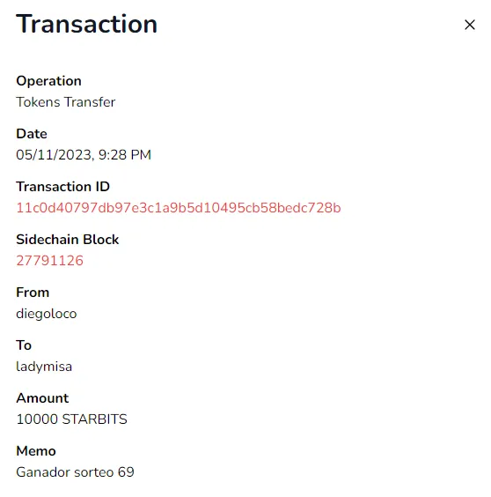Click the Transaction heading
The width and height of the screenshot is (491, 497).
pos(87,24)
